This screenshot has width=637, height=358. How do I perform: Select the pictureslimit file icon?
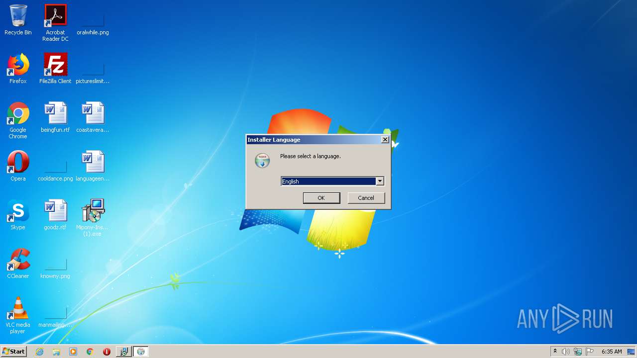[x=93, y=69]
